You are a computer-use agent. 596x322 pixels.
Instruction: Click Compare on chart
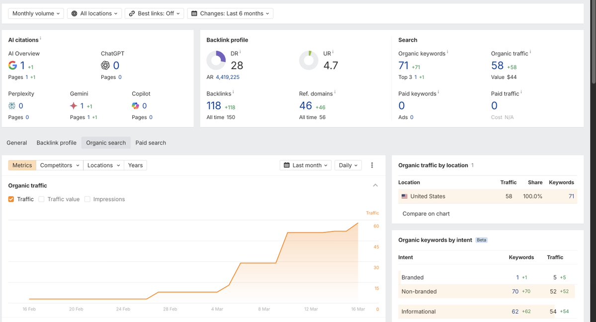(x=426, y=214)
